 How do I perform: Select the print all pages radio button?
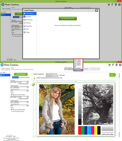point(12,111)
